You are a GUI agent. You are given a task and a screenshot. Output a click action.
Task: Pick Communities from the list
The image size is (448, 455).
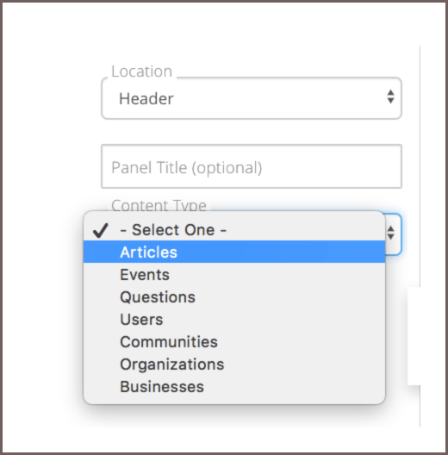[234, 341]
